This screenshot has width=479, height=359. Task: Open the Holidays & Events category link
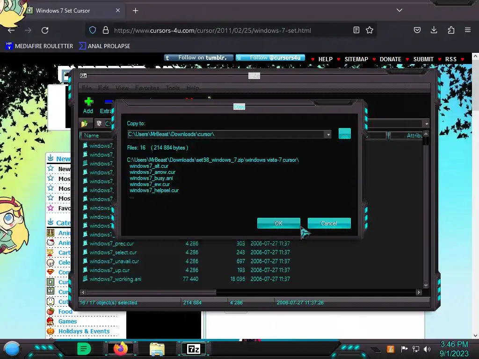pyautogui.click(x=84, y=331)
